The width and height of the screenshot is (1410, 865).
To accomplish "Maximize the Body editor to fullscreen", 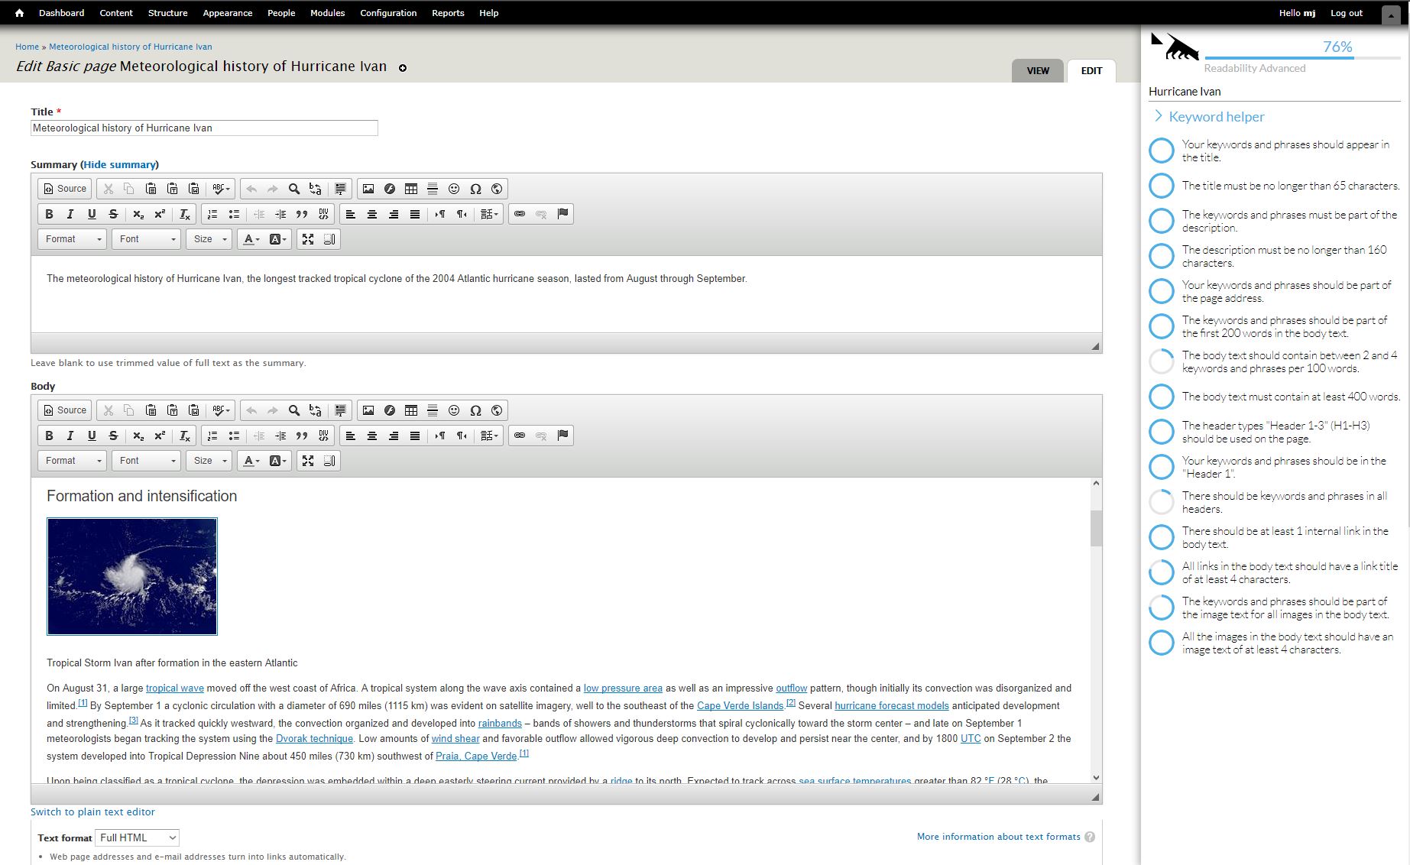I will (x=308, y=460).
